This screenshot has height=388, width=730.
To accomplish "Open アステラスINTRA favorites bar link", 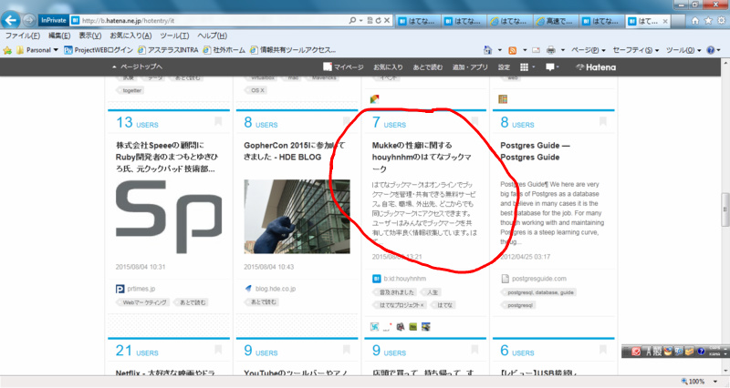I will click(168, 50).
